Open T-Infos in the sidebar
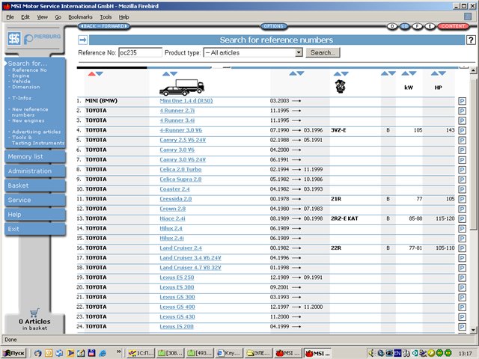 pos(22,98)
